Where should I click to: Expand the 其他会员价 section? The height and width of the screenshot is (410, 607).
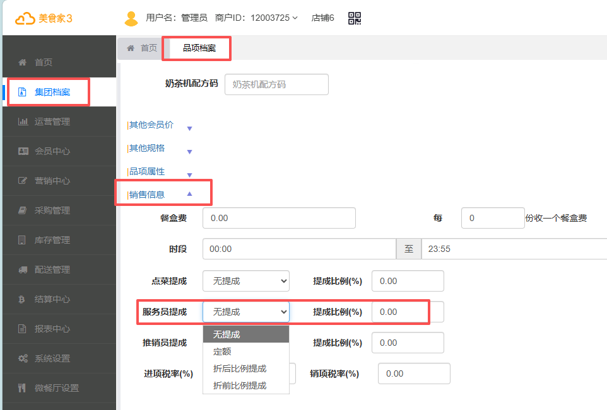[x=190, y=128]
